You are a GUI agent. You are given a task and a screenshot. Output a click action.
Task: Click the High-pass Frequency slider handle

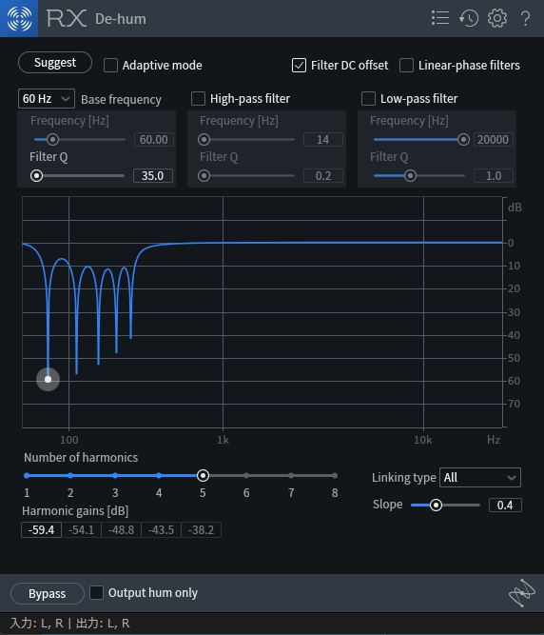click(204, 140)
